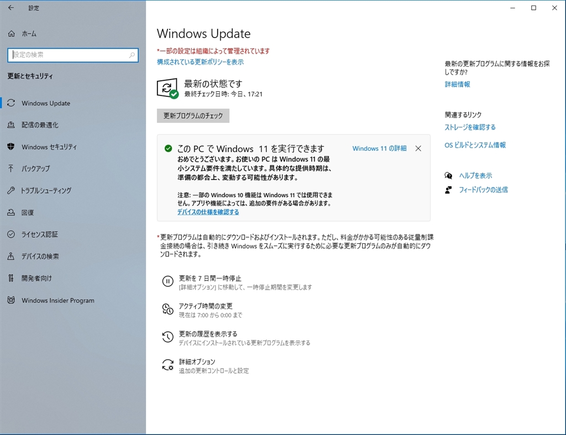Image resolution: width=566 pixels, height=435 pixels.
Task: Click the バックアップ upload arrow icon
Action: (11, 169)
